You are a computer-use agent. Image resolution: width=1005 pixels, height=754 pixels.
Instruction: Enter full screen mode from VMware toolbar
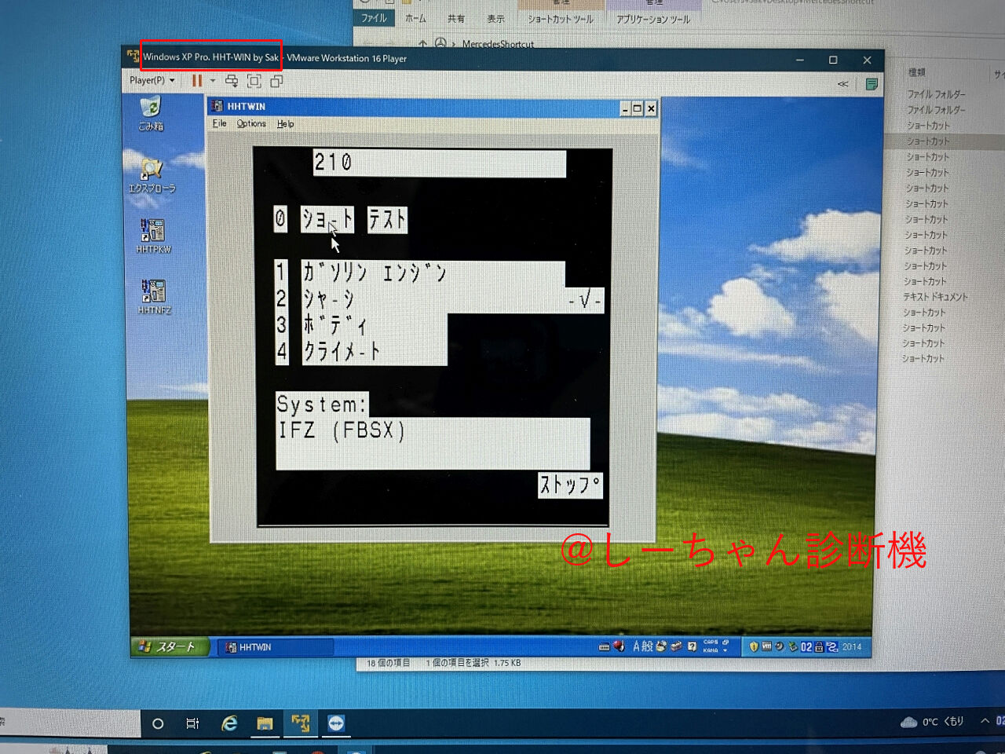click(253, 79)
